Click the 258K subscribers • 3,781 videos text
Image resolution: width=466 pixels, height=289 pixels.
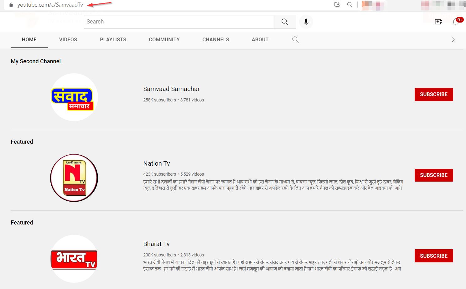[173, 100]
